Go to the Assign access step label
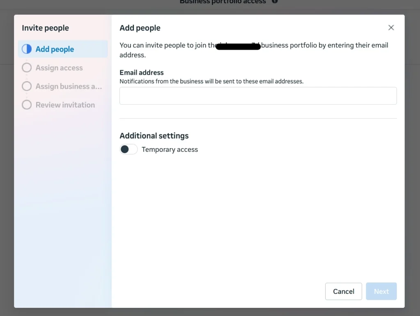 pyautogui.click(x=59, y=68)
